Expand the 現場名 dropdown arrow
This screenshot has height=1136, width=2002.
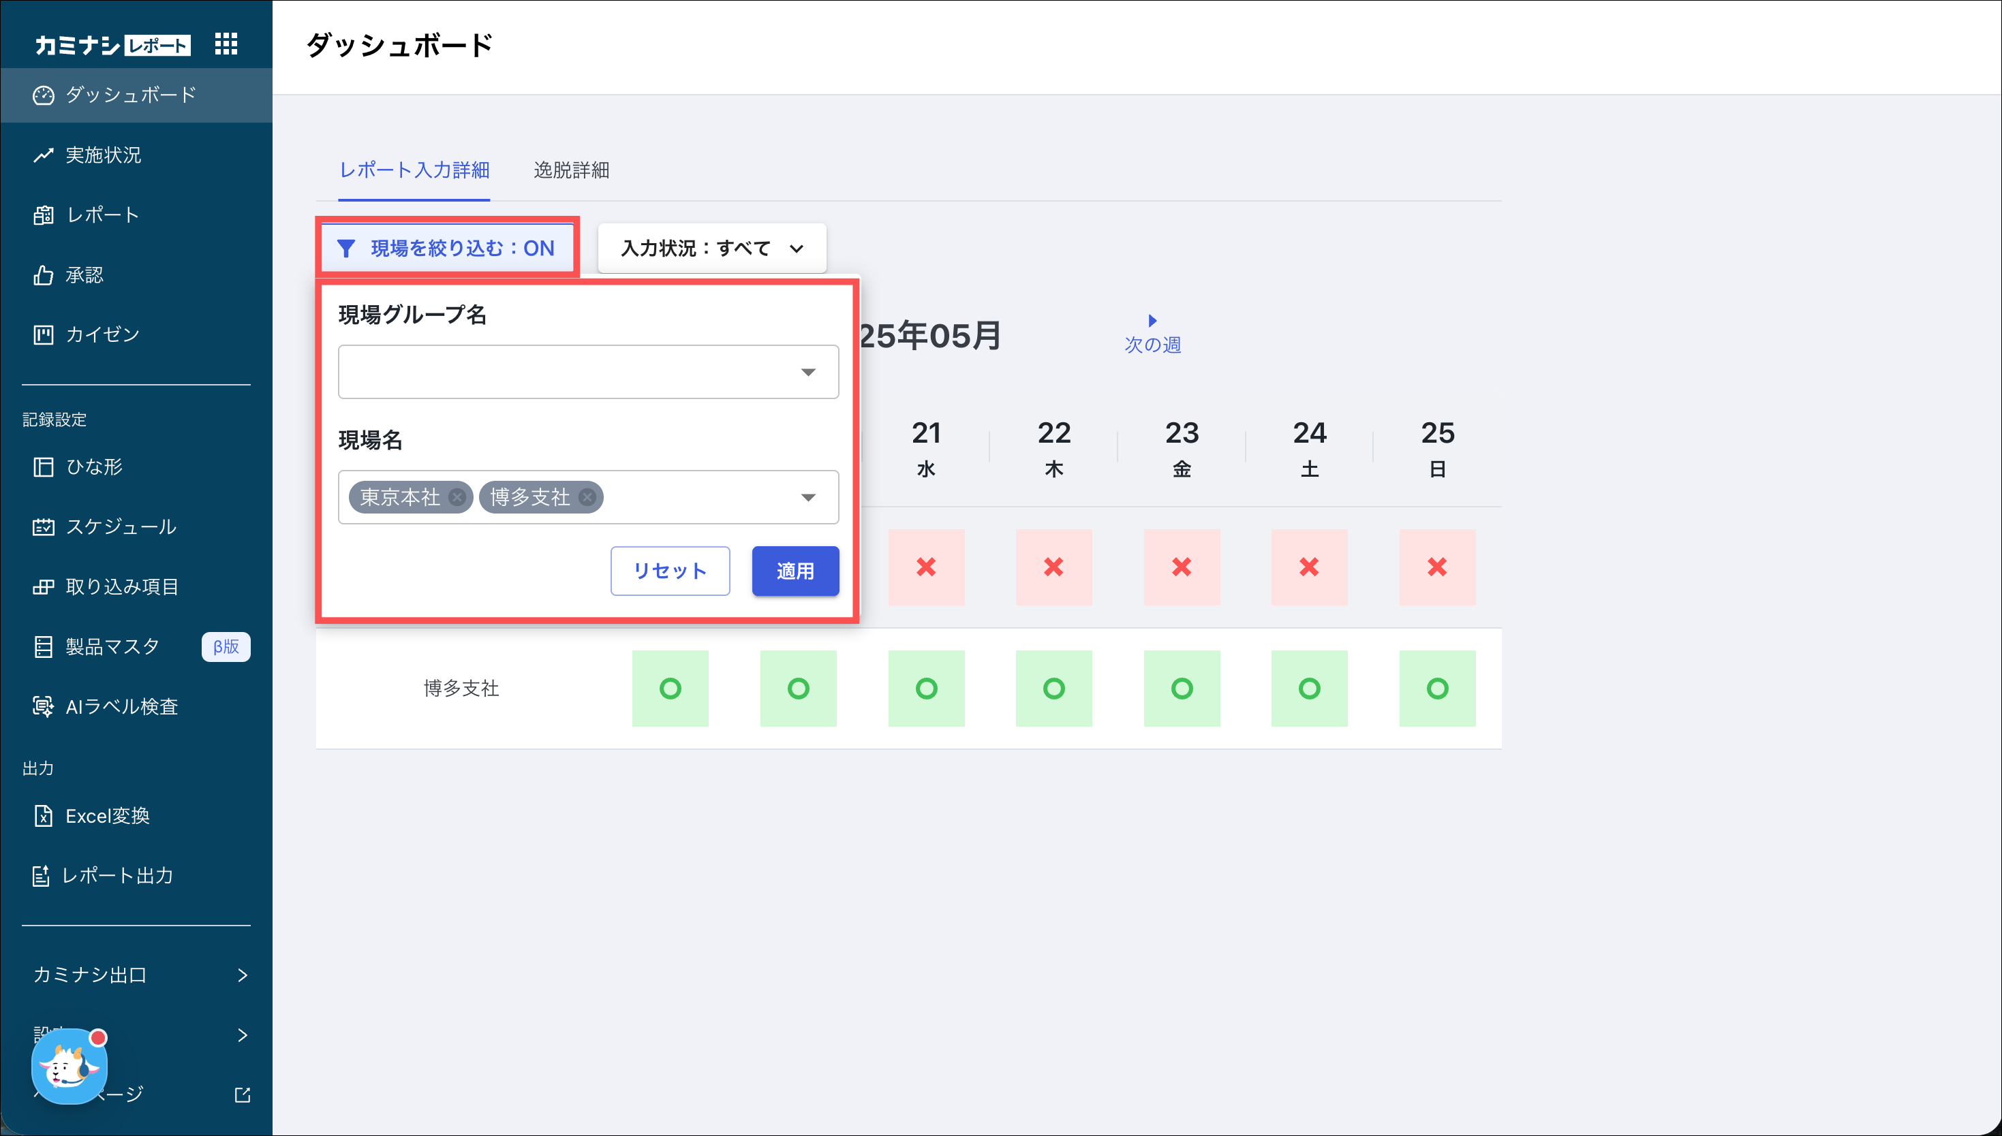click(x=808, y=497)
